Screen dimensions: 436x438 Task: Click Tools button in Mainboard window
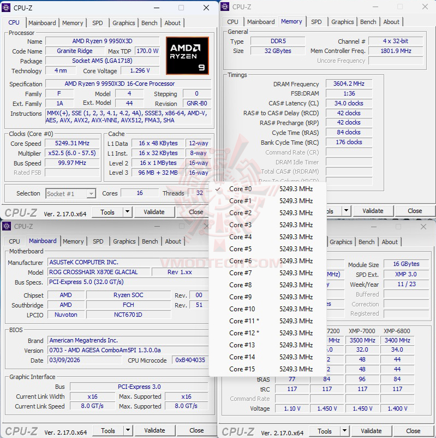[x=108, y=430]
